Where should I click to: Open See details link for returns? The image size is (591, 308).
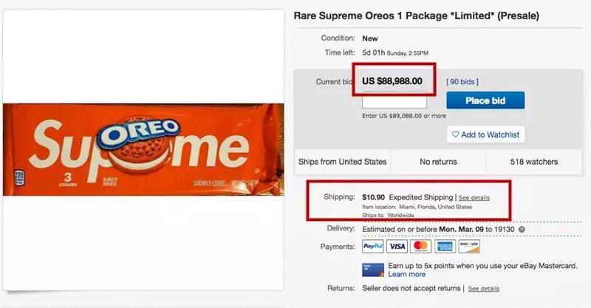(x=484, y=288)
